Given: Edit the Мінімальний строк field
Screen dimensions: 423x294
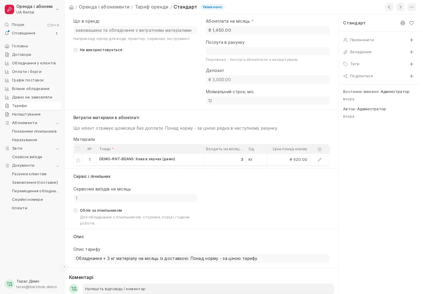Looking at the screenshot, I should (268, 101).
